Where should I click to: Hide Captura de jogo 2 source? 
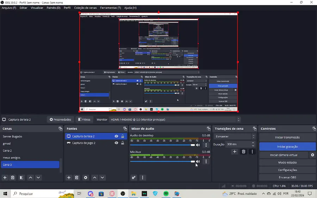[117, 143]
